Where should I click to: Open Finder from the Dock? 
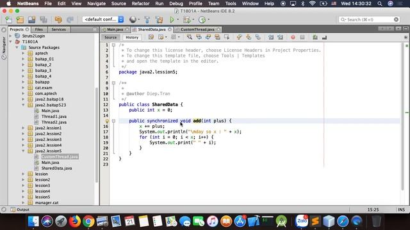pos(33,222)
